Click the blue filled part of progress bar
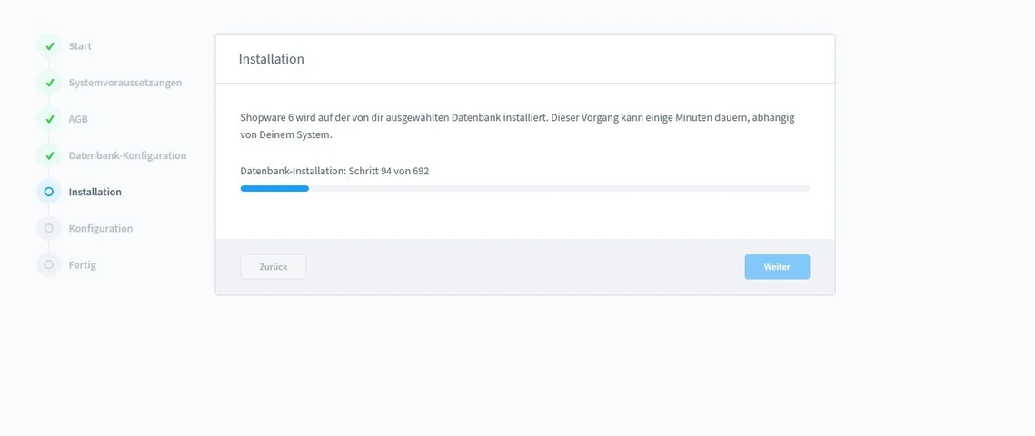This screenshot has height=436, width=1035. coord(274,189)
